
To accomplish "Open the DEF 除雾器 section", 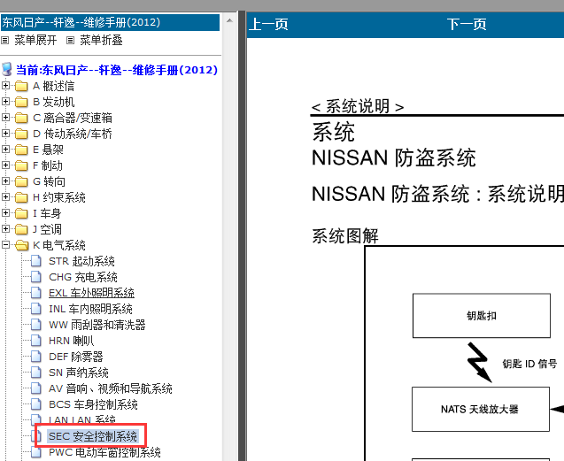I will (76, 357).
